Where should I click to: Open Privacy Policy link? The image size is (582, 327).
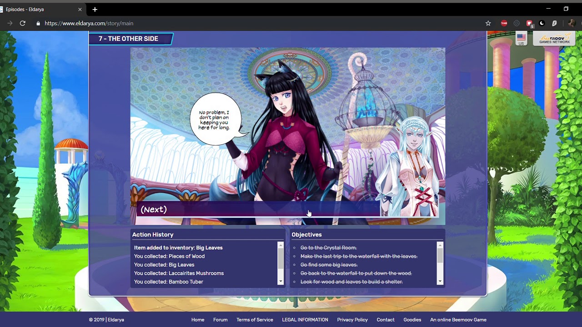(352, 320)
